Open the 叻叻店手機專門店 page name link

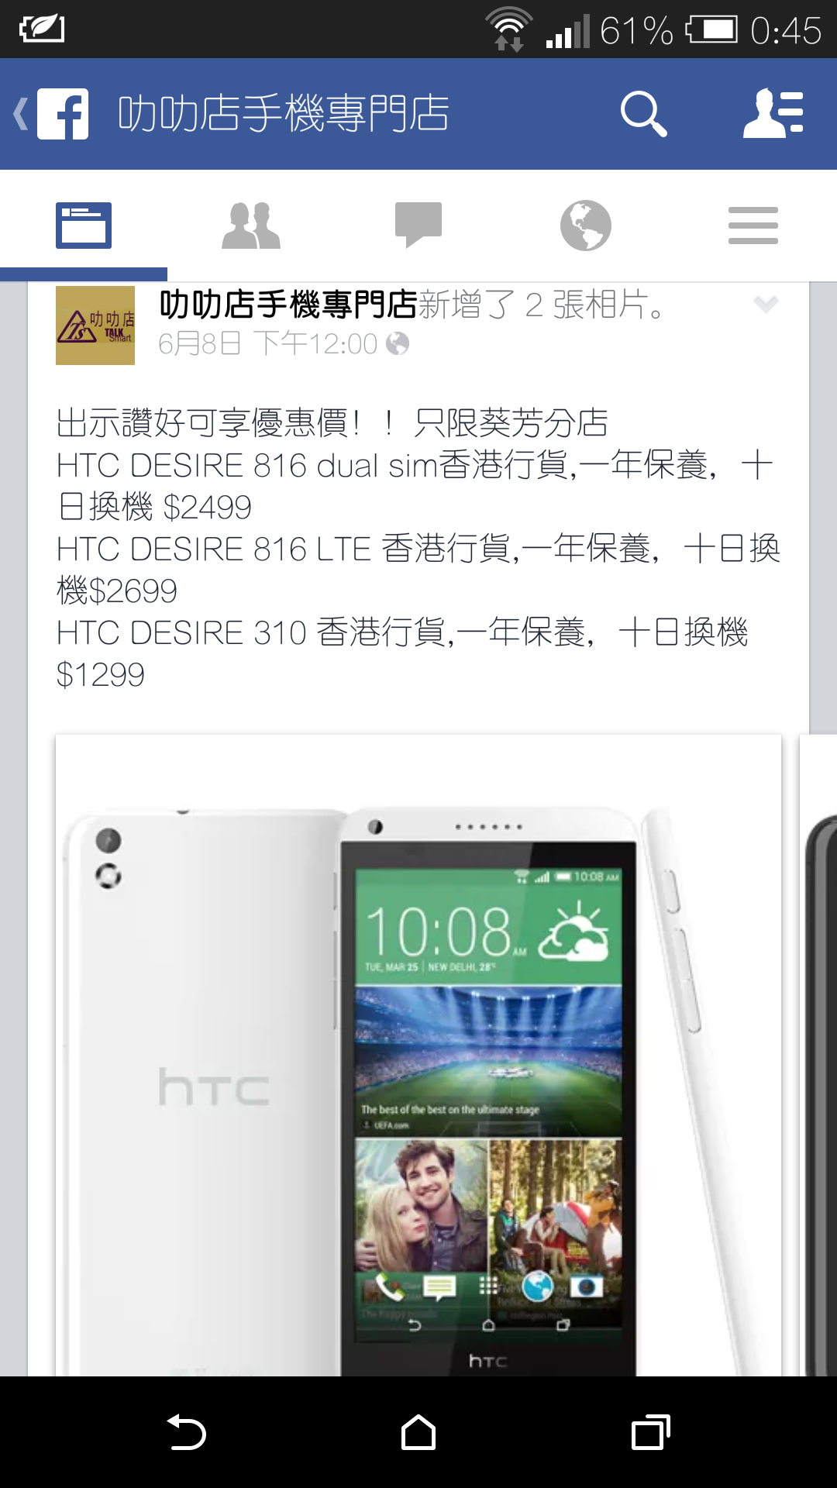[x=288, y=305]
